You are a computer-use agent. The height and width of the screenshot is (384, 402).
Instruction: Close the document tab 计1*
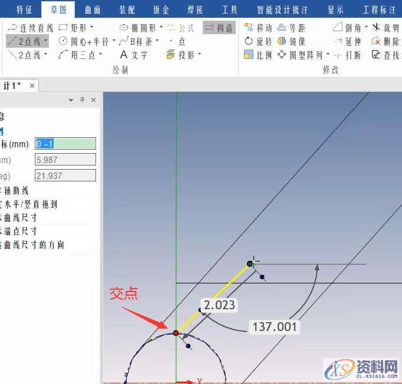(32, 86)
